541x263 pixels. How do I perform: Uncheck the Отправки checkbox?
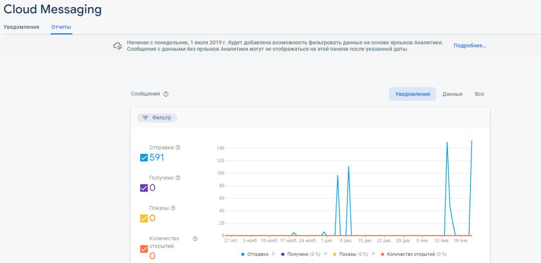click(x=144, y=157)
